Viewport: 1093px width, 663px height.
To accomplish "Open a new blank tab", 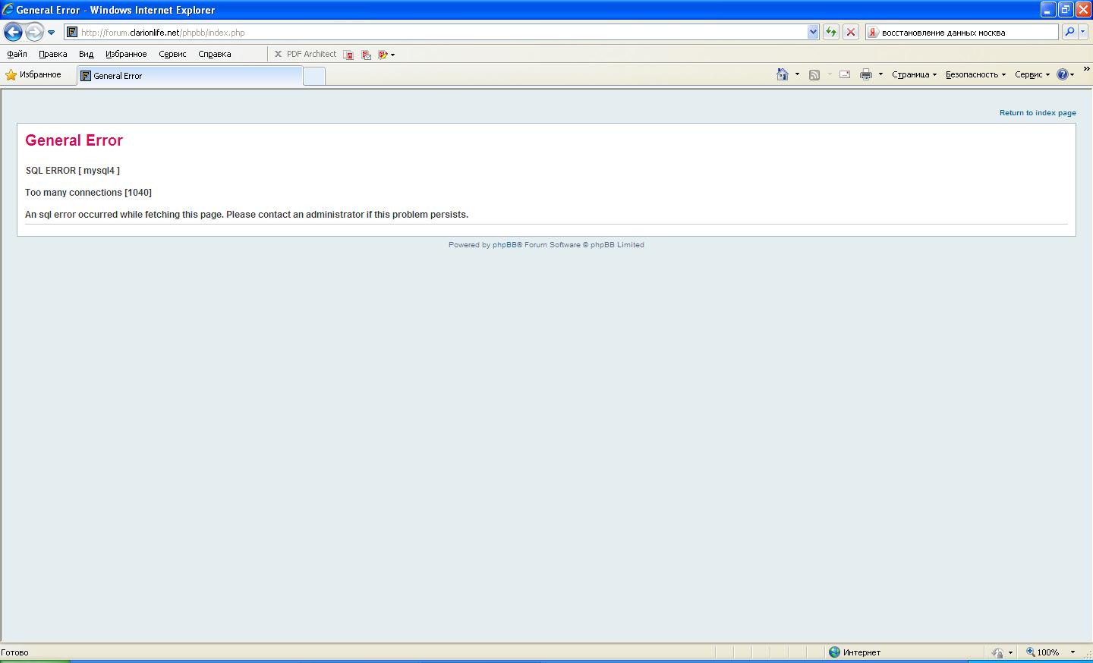I will pos(313,76).
